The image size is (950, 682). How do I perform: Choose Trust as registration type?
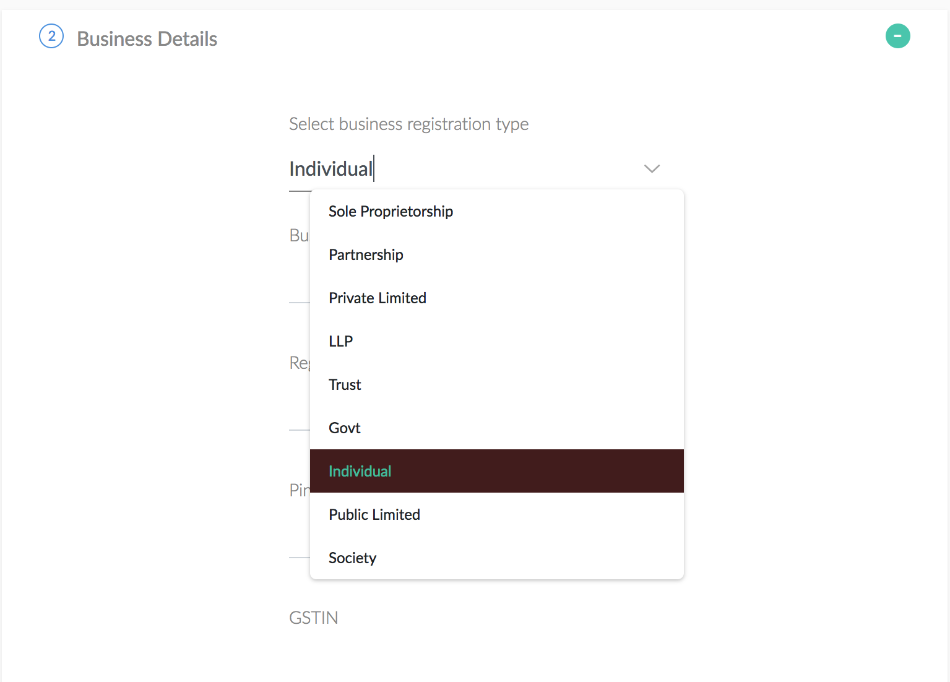(497, 384)
